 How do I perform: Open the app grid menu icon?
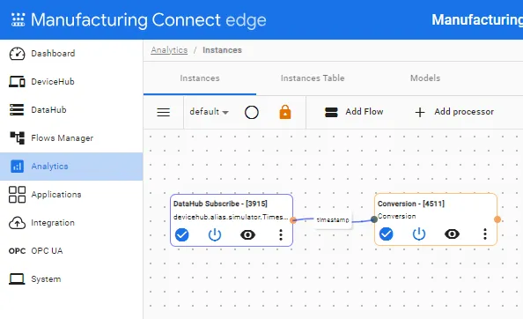tap(18, 19)
